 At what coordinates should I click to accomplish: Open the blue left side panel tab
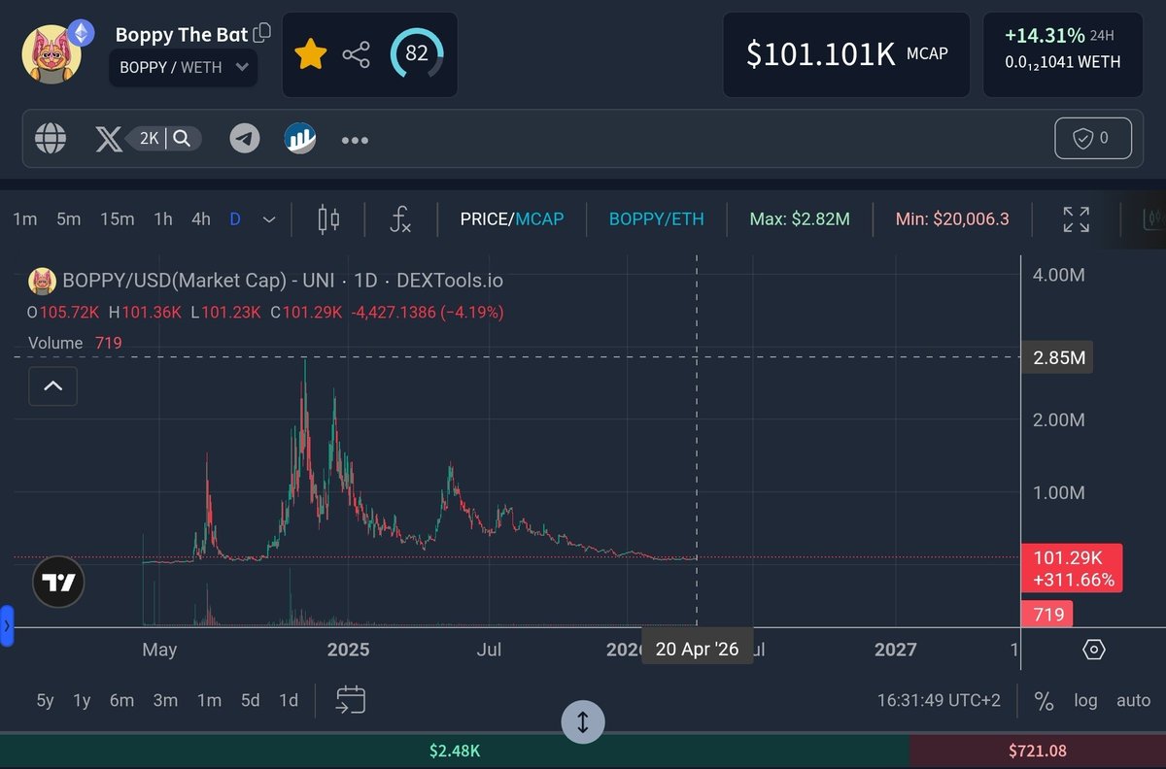click(x=6, y=627)
